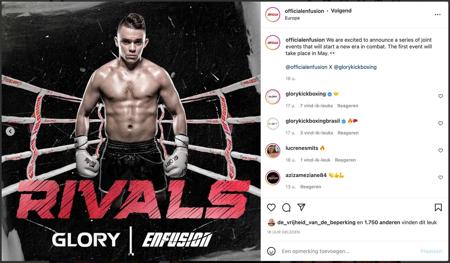Open the officialenfusion profile avatar in header
This screenshot has width=450, height=263.
[x=273, y=14]
